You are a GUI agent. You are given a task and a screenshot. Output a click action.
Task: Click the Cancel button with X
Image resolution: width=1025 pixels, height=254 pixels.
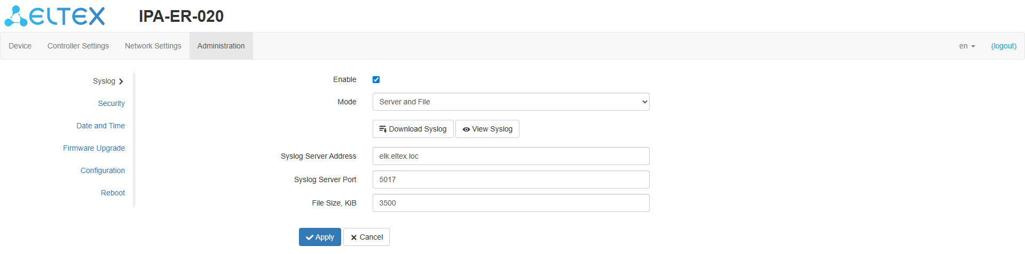(x=366, y=237)
